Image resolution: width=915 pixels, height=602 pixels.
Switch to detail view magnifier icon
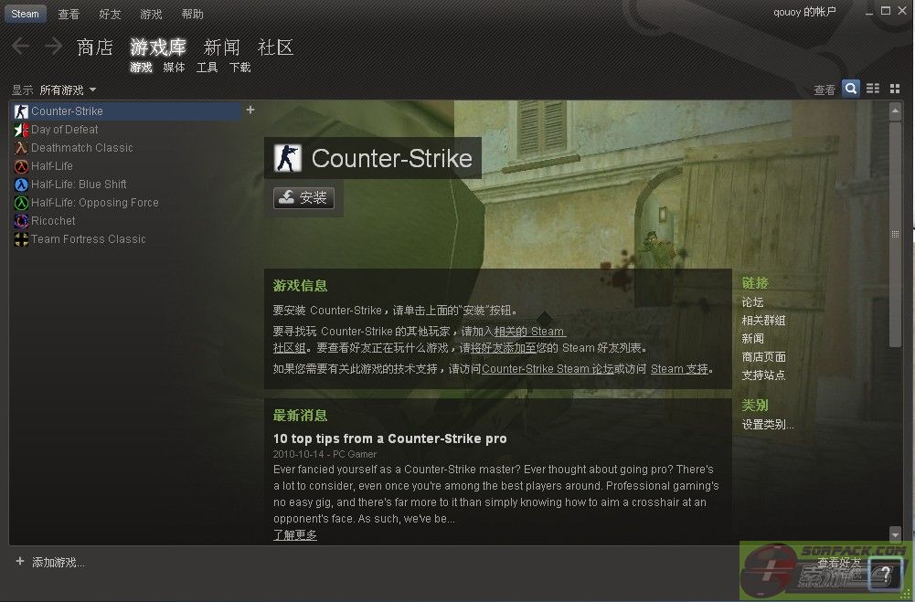pyautogui.click(x=851, y=89)
